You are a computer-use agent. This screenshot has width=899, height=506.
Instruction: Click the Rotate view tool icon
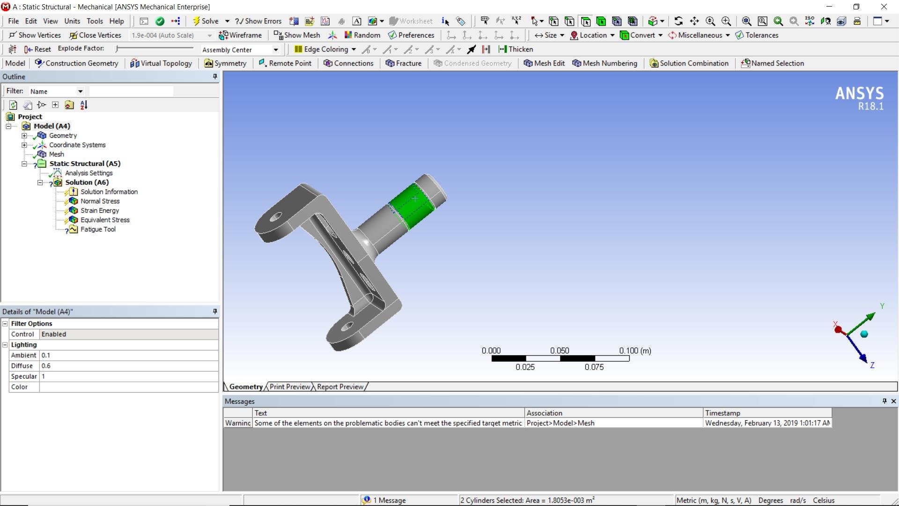[678, 21]
